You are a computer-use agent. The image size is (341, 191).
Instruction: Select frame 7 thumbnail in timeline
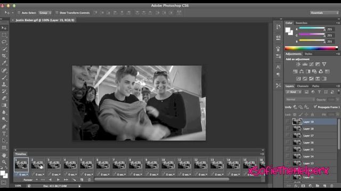pos(119,165)
